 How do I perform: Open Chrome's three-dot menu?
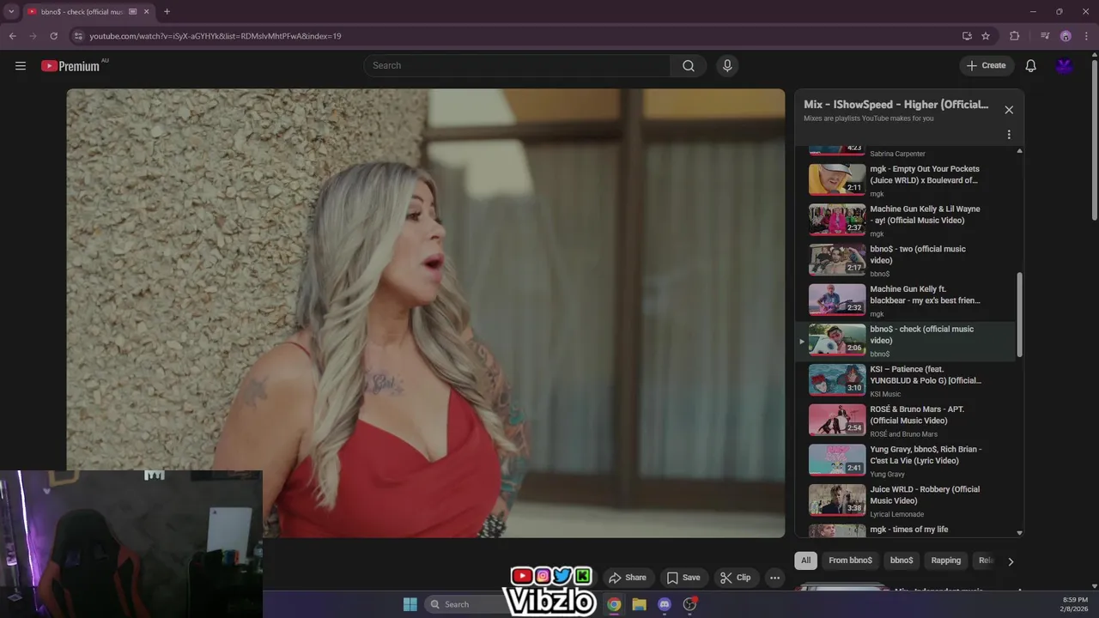[x=1087, y=36]
